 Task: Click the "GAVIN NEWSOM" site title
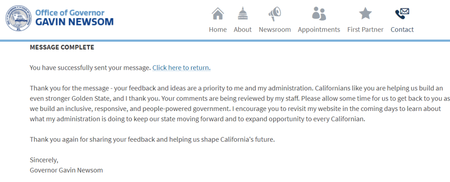(x=74, y=22)
